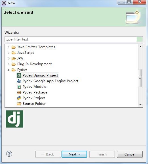Click the Pydev Module P icon

[x=19, y=87]
